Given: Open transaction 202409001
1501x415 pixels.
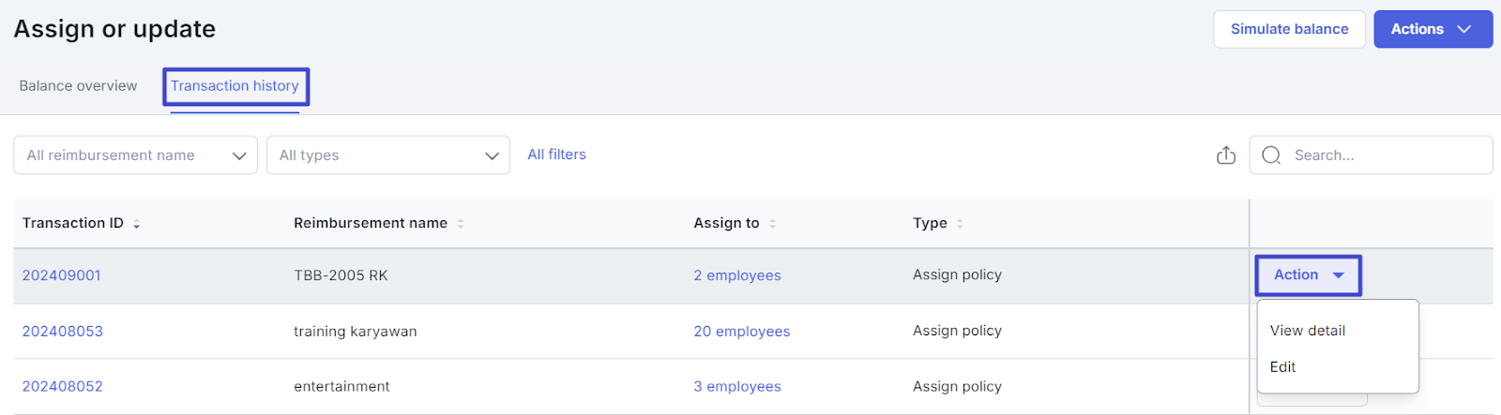Looking at the screenshot, I should [x=62, y=275].
